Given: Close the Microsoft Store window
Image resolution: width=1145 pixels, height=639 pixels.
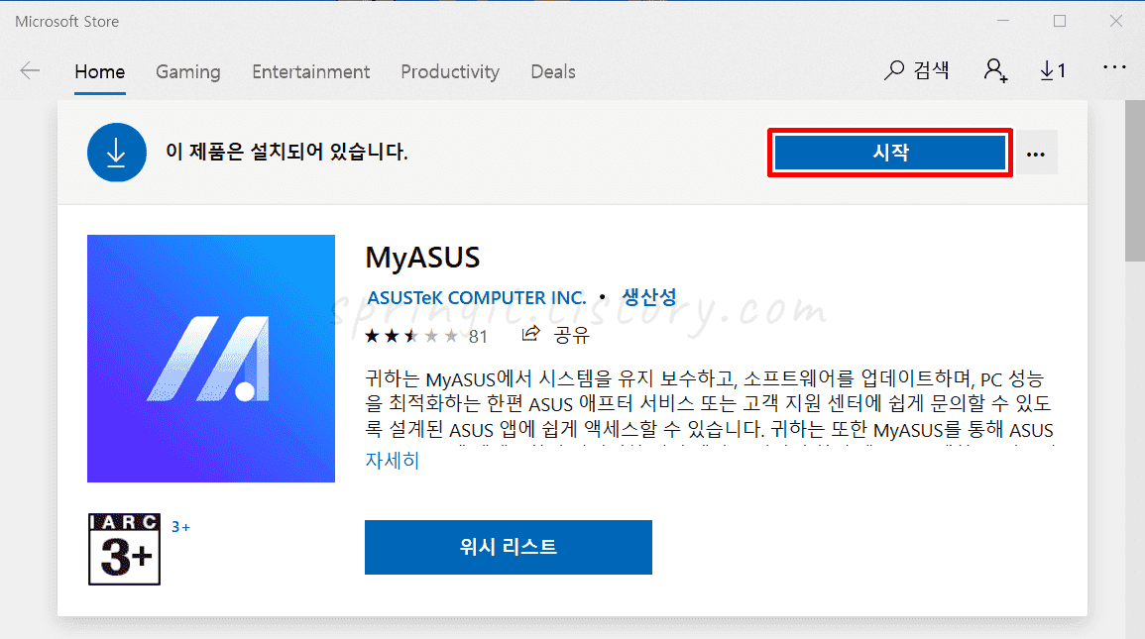Looking at the screenshot, I should [x=1116, y=21].
